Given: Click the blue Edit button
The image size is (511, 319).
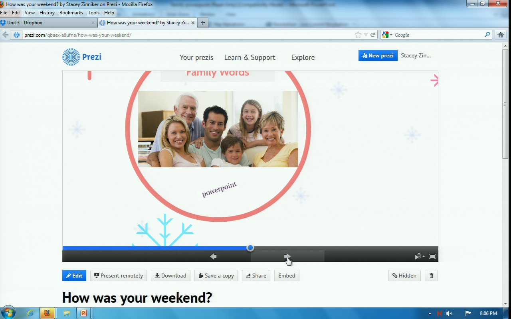Looking at the screenshot, I should (x=74, y=276).
